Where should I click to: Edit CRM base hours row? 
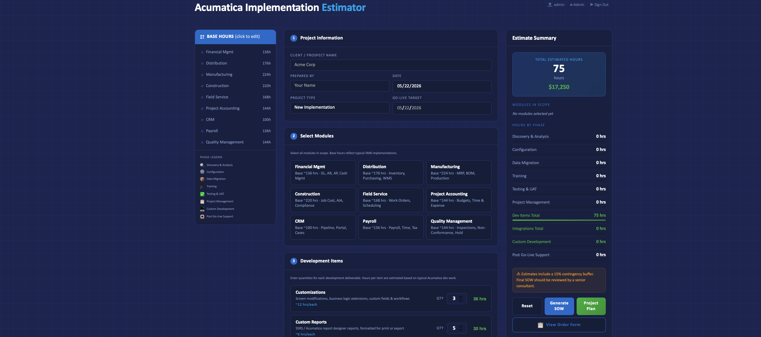click(235, 120)
